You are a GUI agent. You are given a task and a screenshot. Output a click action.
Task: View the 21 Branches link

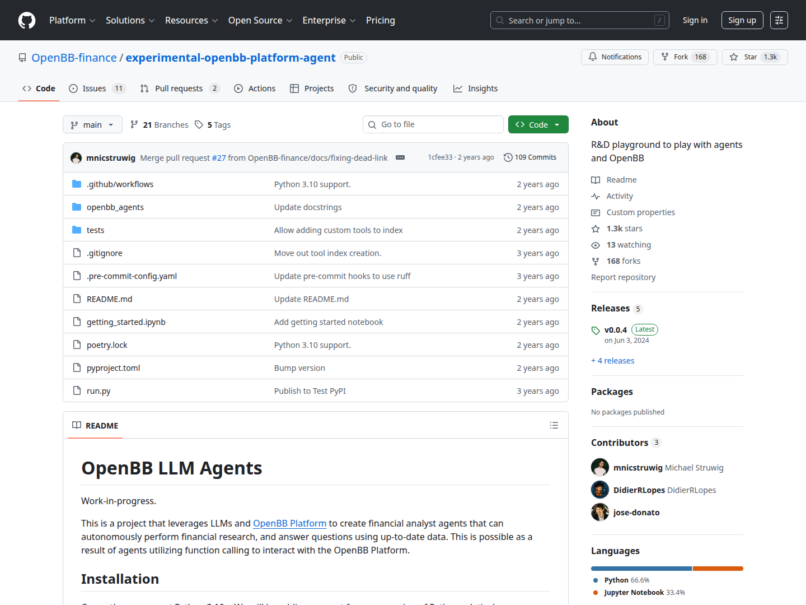pos(160,125)
